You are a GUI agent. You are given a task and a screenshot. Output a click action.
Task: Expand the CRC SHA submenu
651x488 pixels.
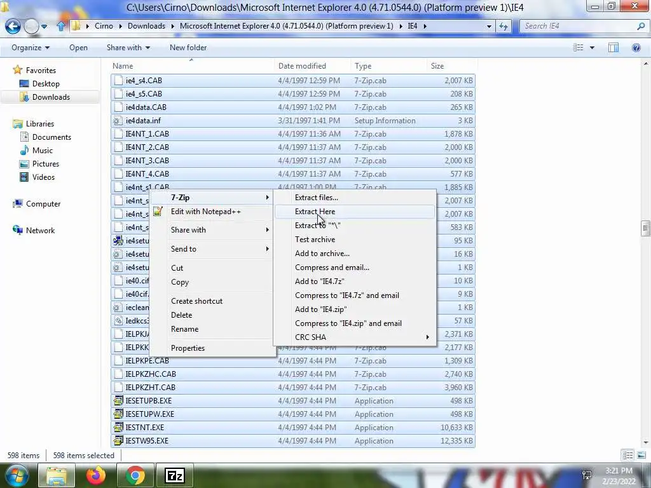pos(355,337)
